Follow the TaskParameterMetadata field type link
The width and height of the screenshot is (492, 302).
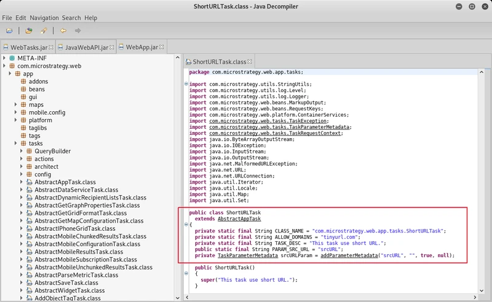point(248,255)
